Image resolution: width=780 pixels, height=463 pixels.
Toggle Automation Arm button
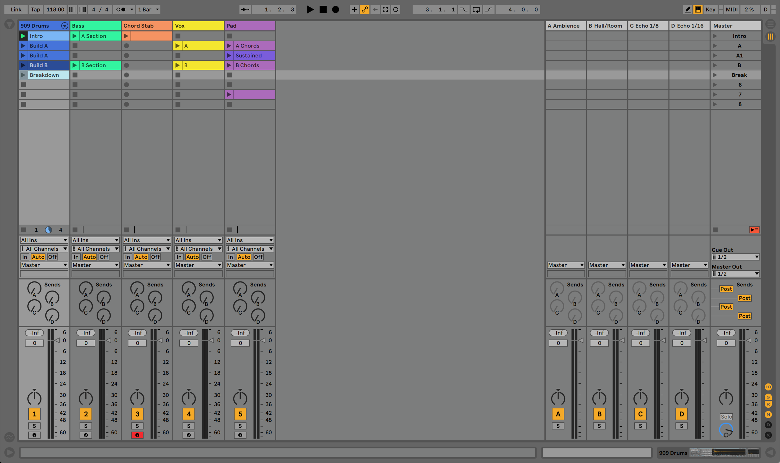(364, 9)
